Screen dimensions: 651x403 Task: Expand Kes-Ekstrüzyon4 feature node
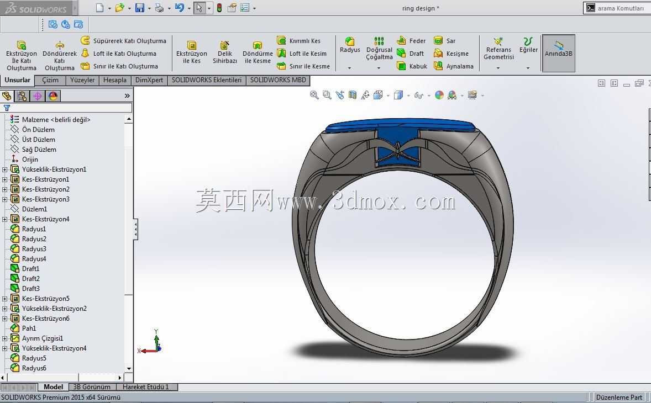tap(4, 219)
